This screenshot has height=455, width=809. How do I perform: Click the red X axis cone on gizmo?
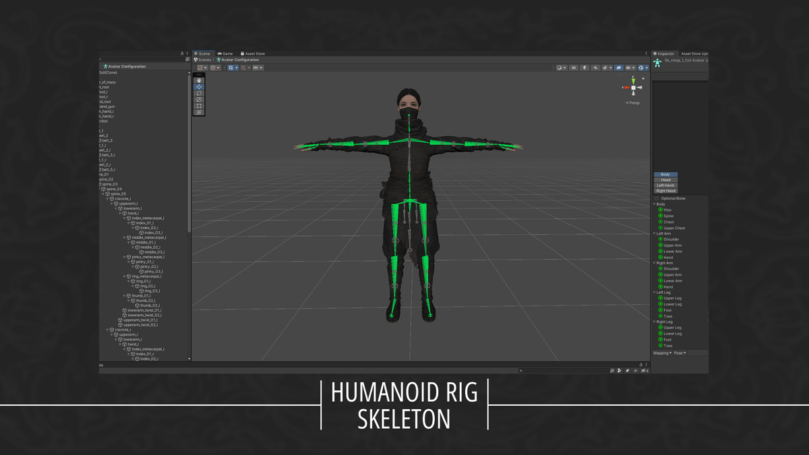tap(627, 88)
